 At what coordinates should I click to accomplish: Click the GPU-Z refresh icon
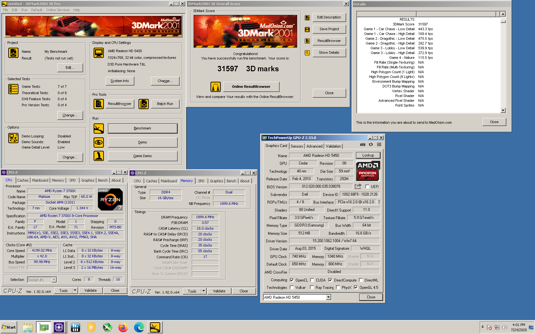tap(371, 144)
